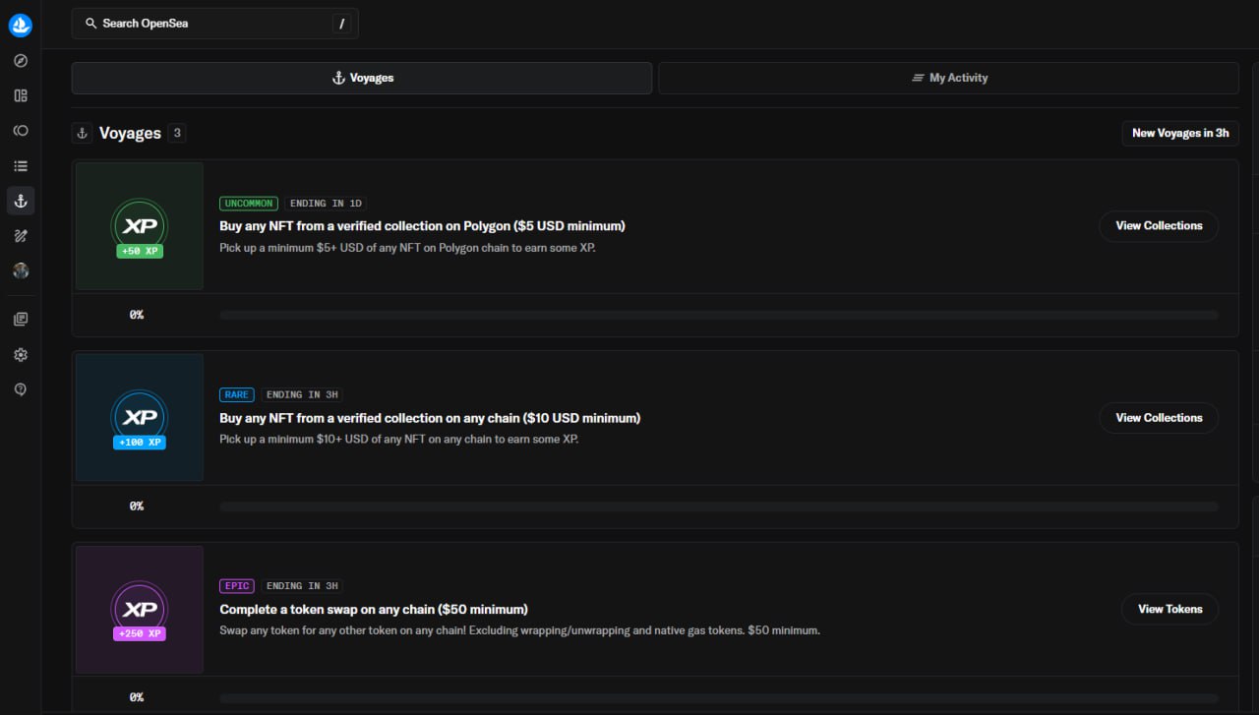Click View Collections for the any-chain NFT voyage

click(1159, 418)
